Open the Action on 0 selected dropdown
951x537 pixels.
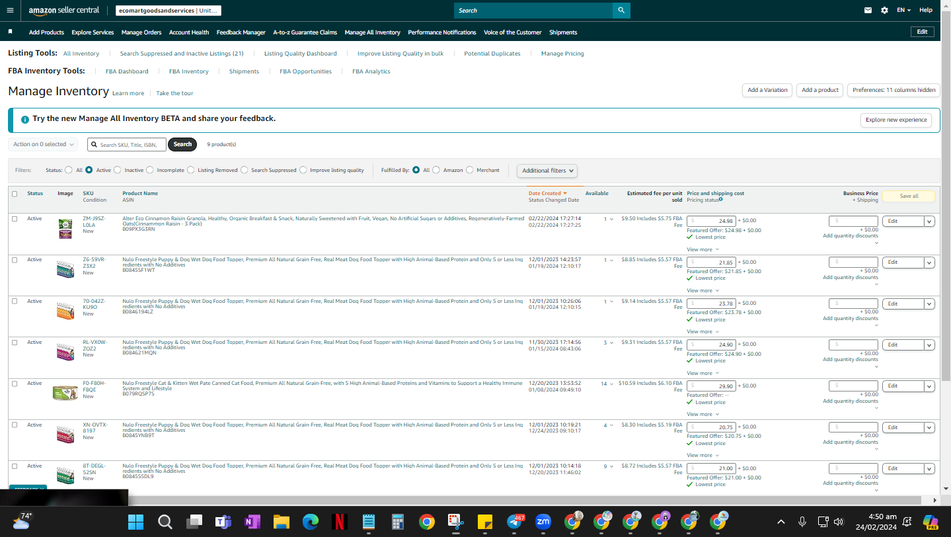43,144
